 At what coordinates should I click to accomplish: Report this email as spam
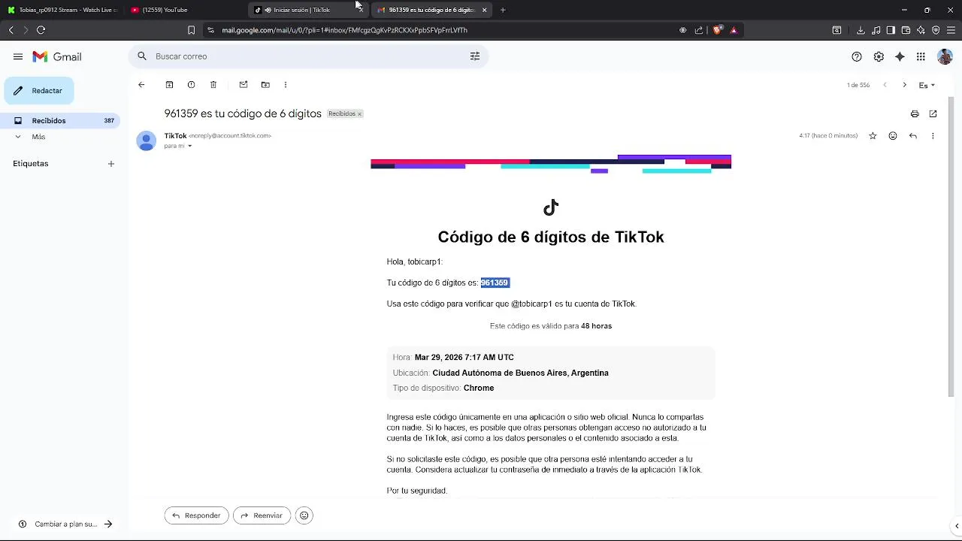(x=191, y=85)
